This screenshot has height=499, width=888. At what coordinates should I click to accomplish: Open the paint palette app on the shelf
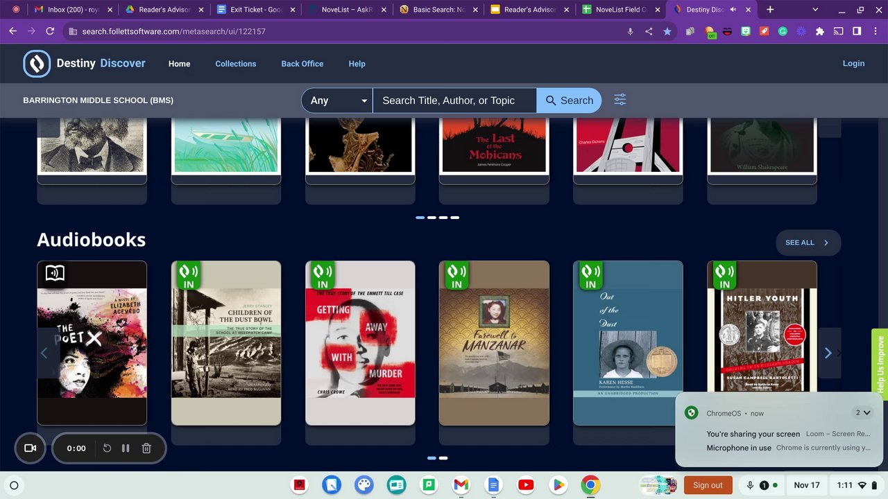tap(364, 485)
